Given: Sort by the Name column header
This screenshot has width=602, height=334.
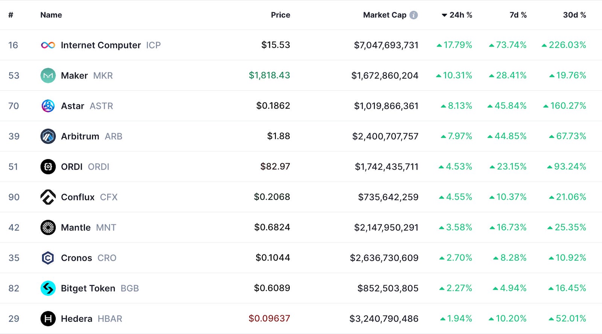Looking at the screenshot, I should [x=51, y=15].
